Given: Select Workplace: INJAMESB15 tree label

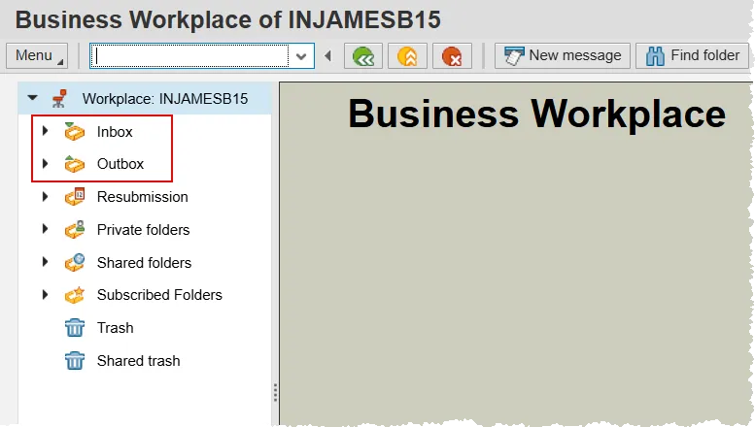Looking at the screenshot, I should pos(164,99).
